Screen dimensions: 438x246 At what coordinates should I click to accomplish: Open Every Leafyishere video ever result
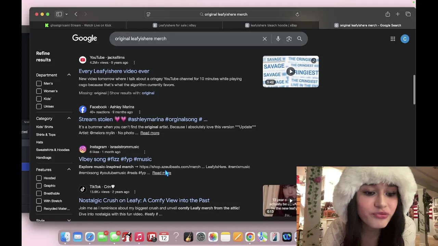[x=114, y=71]
